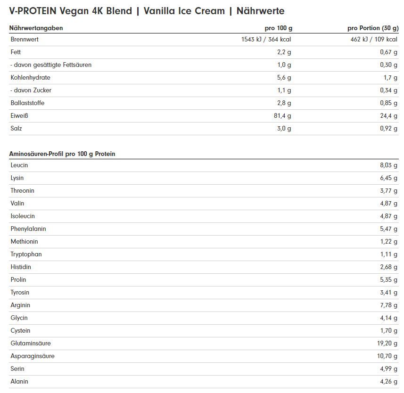Click the V-PROTEIN Vegan 4K Blend heading

click(x=147, y=11)
